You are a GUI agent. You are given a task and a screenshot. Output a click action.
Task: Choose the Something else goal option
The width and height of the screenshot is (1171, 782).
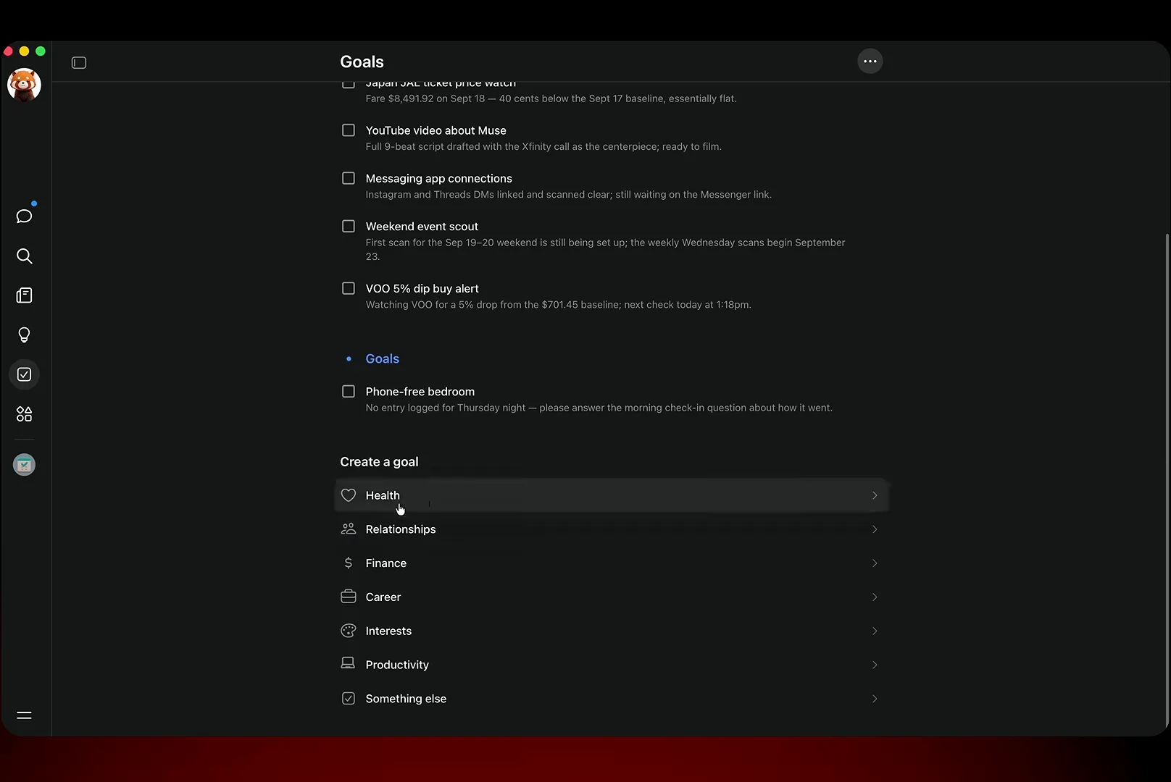(x=612, y=699)
